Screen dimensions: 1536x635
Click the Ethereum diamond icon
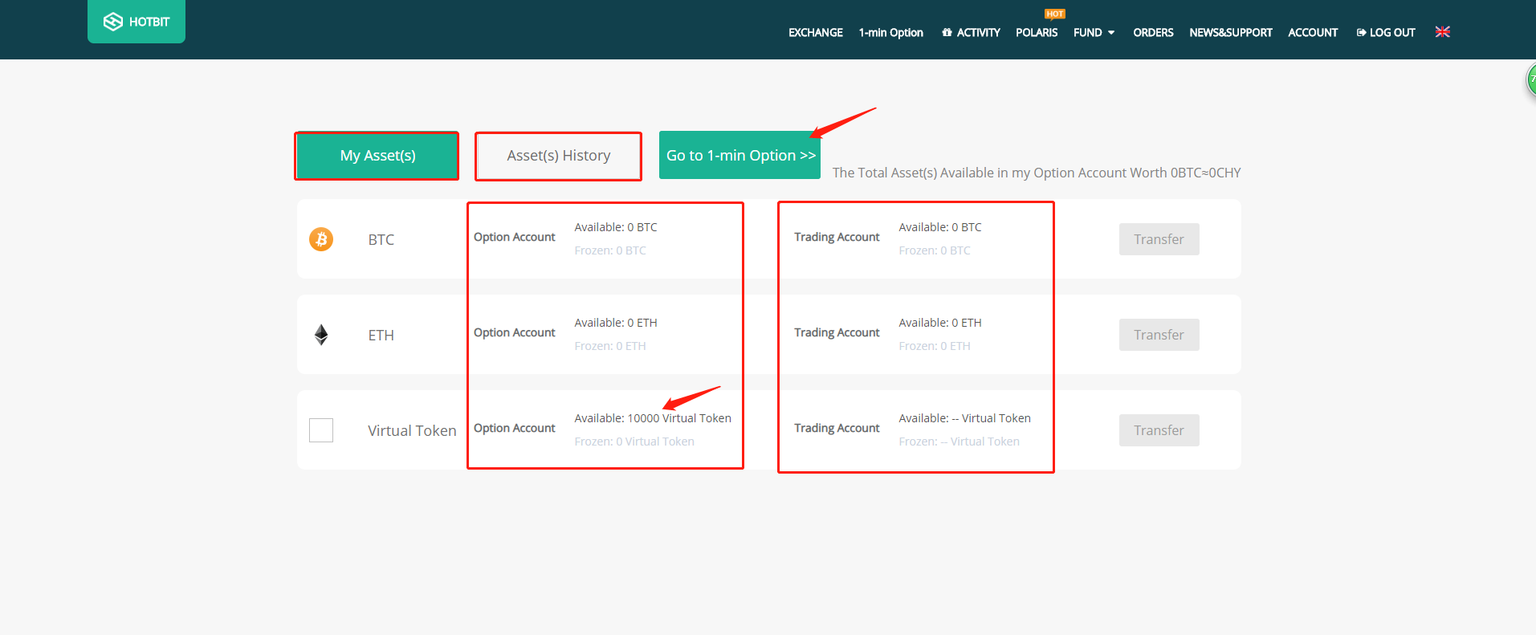click(x=321, y=335)
